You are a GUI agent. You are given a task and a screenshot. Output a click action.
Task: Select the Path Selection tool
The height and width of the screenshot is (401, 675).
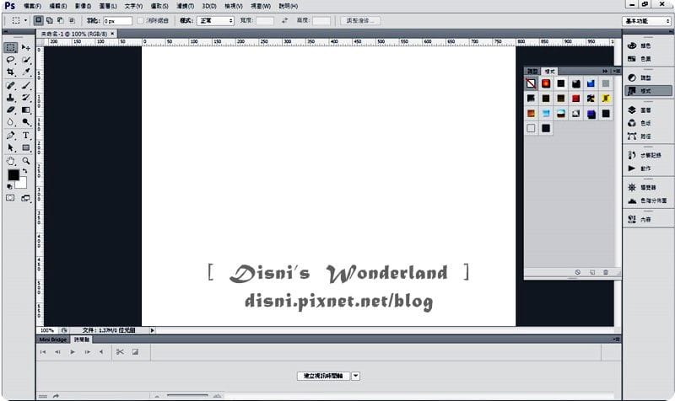click(11, 148)
